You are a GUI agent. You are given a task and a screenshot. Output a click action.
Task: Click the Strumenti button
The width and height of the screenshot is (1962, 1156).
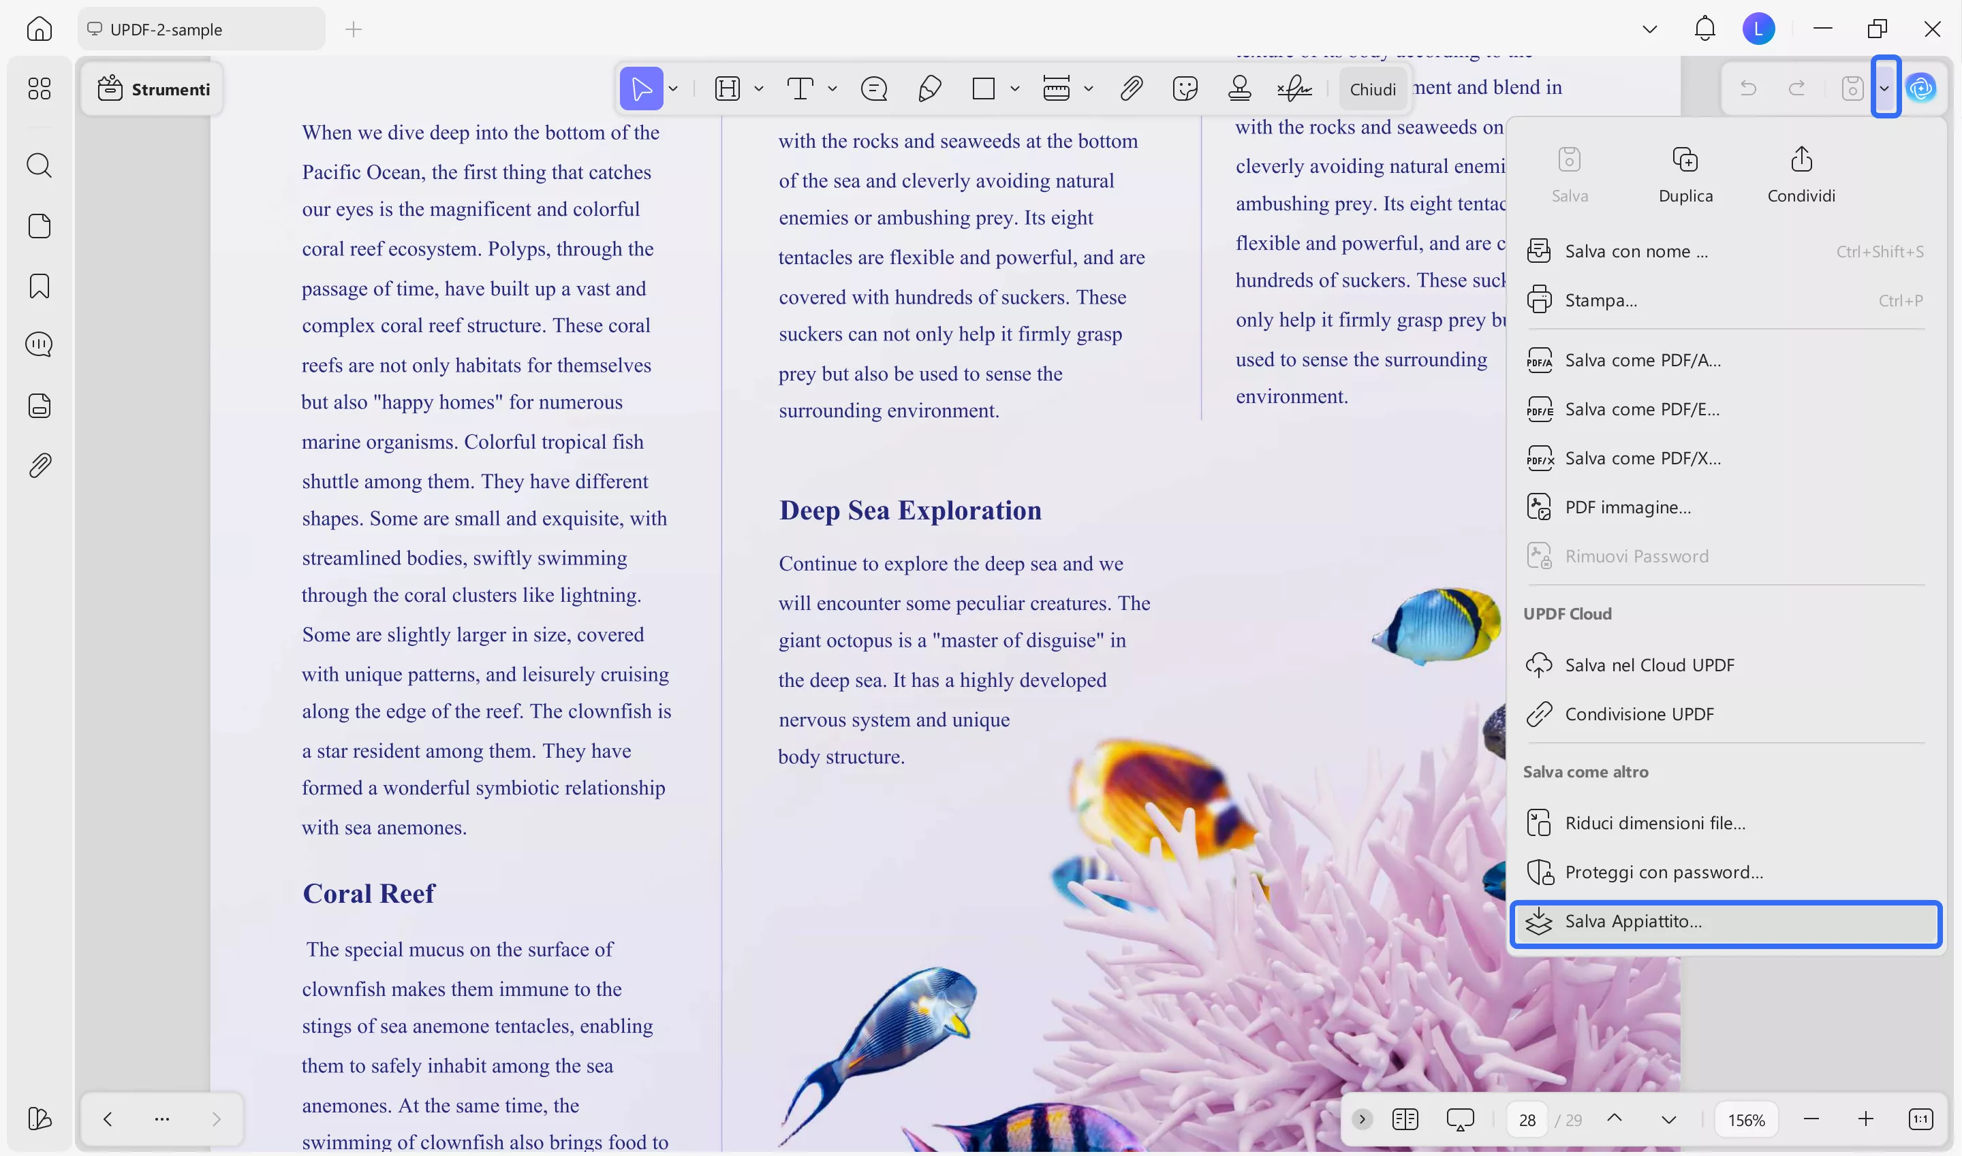point(153,90)
